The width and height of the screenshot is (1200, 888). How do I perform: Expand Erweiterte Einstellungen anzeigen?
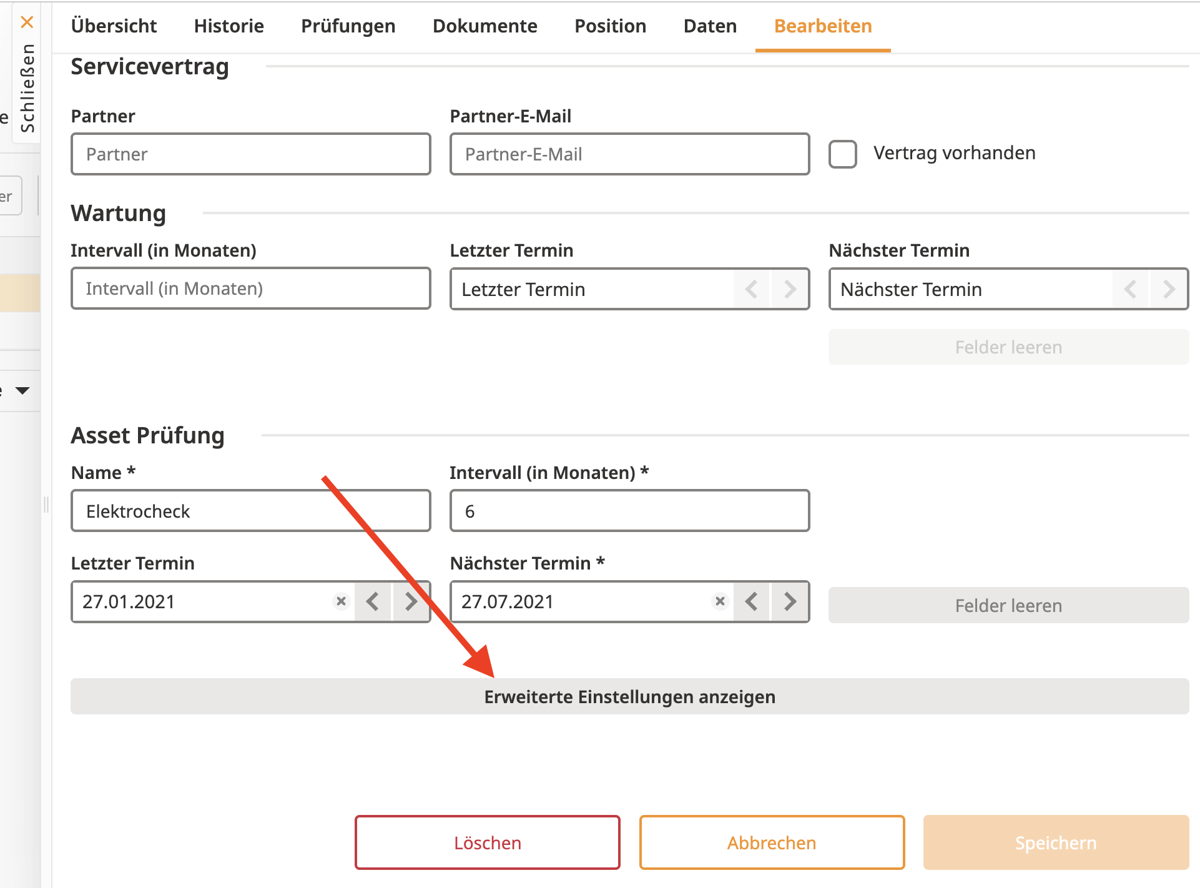point(629,696)
